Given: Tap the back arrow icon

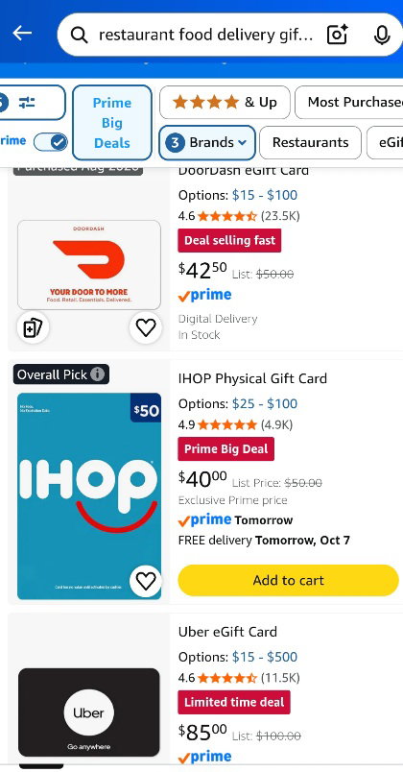Looking at the screenshot, I should coord(22,34).
